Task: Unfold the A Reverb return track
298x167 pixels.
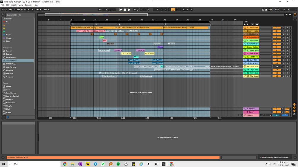Action: (245, 109)
